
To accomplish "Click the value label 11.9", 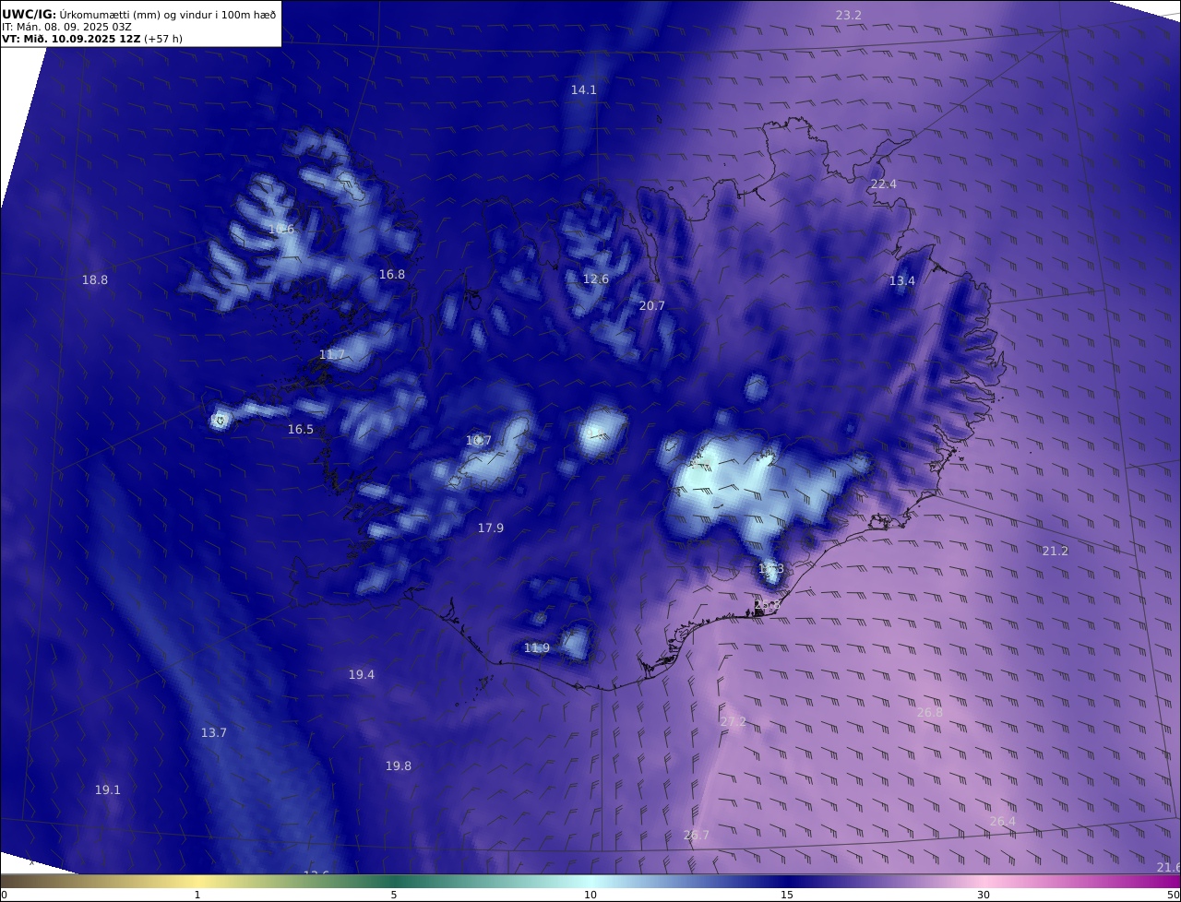I will [x=536, y=647].
